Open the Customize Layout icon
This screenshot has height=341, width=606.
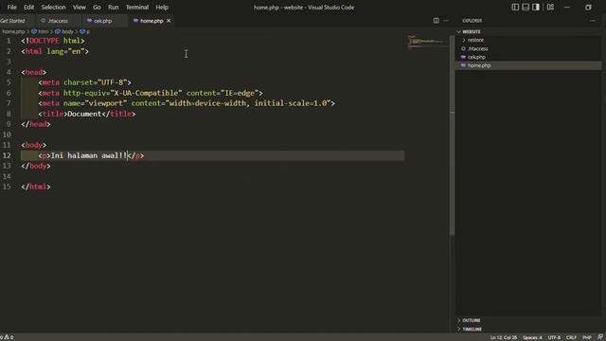click(550, 7)
